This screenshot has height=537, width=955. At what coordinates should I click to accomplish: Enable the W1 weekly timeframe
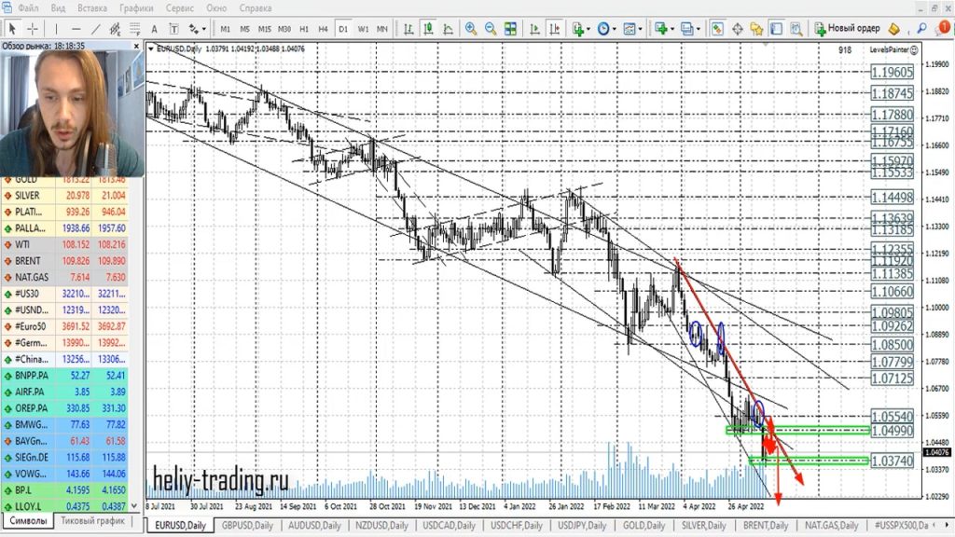coord(364,29)
